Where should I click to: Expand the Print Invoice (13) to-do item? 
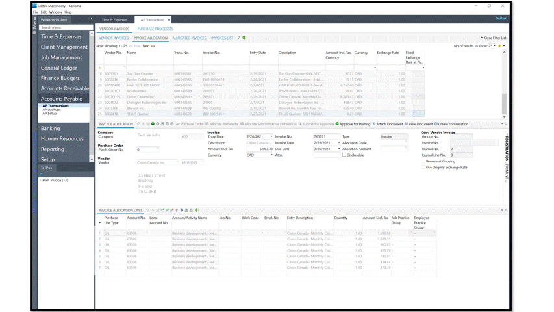tap(40, 180)
